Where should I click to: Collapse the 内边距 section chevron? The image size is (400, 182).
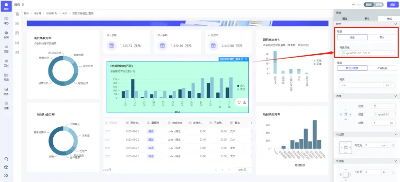click(x=396, y=134)
